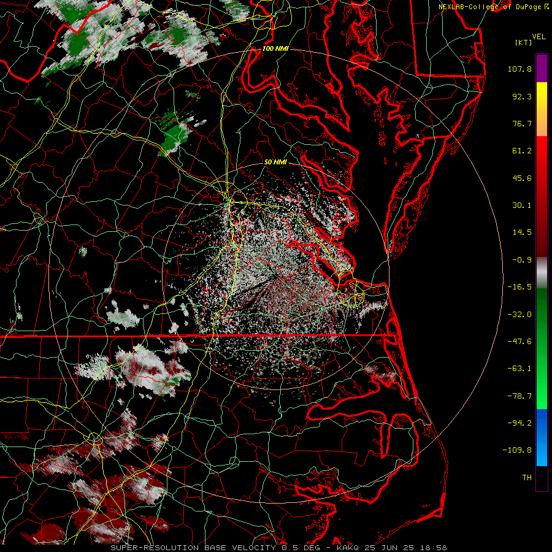552x552 pixels.
Task: Click the -63.1 velocity scale value
Action: pyautogui.click(x=519, y=369)
